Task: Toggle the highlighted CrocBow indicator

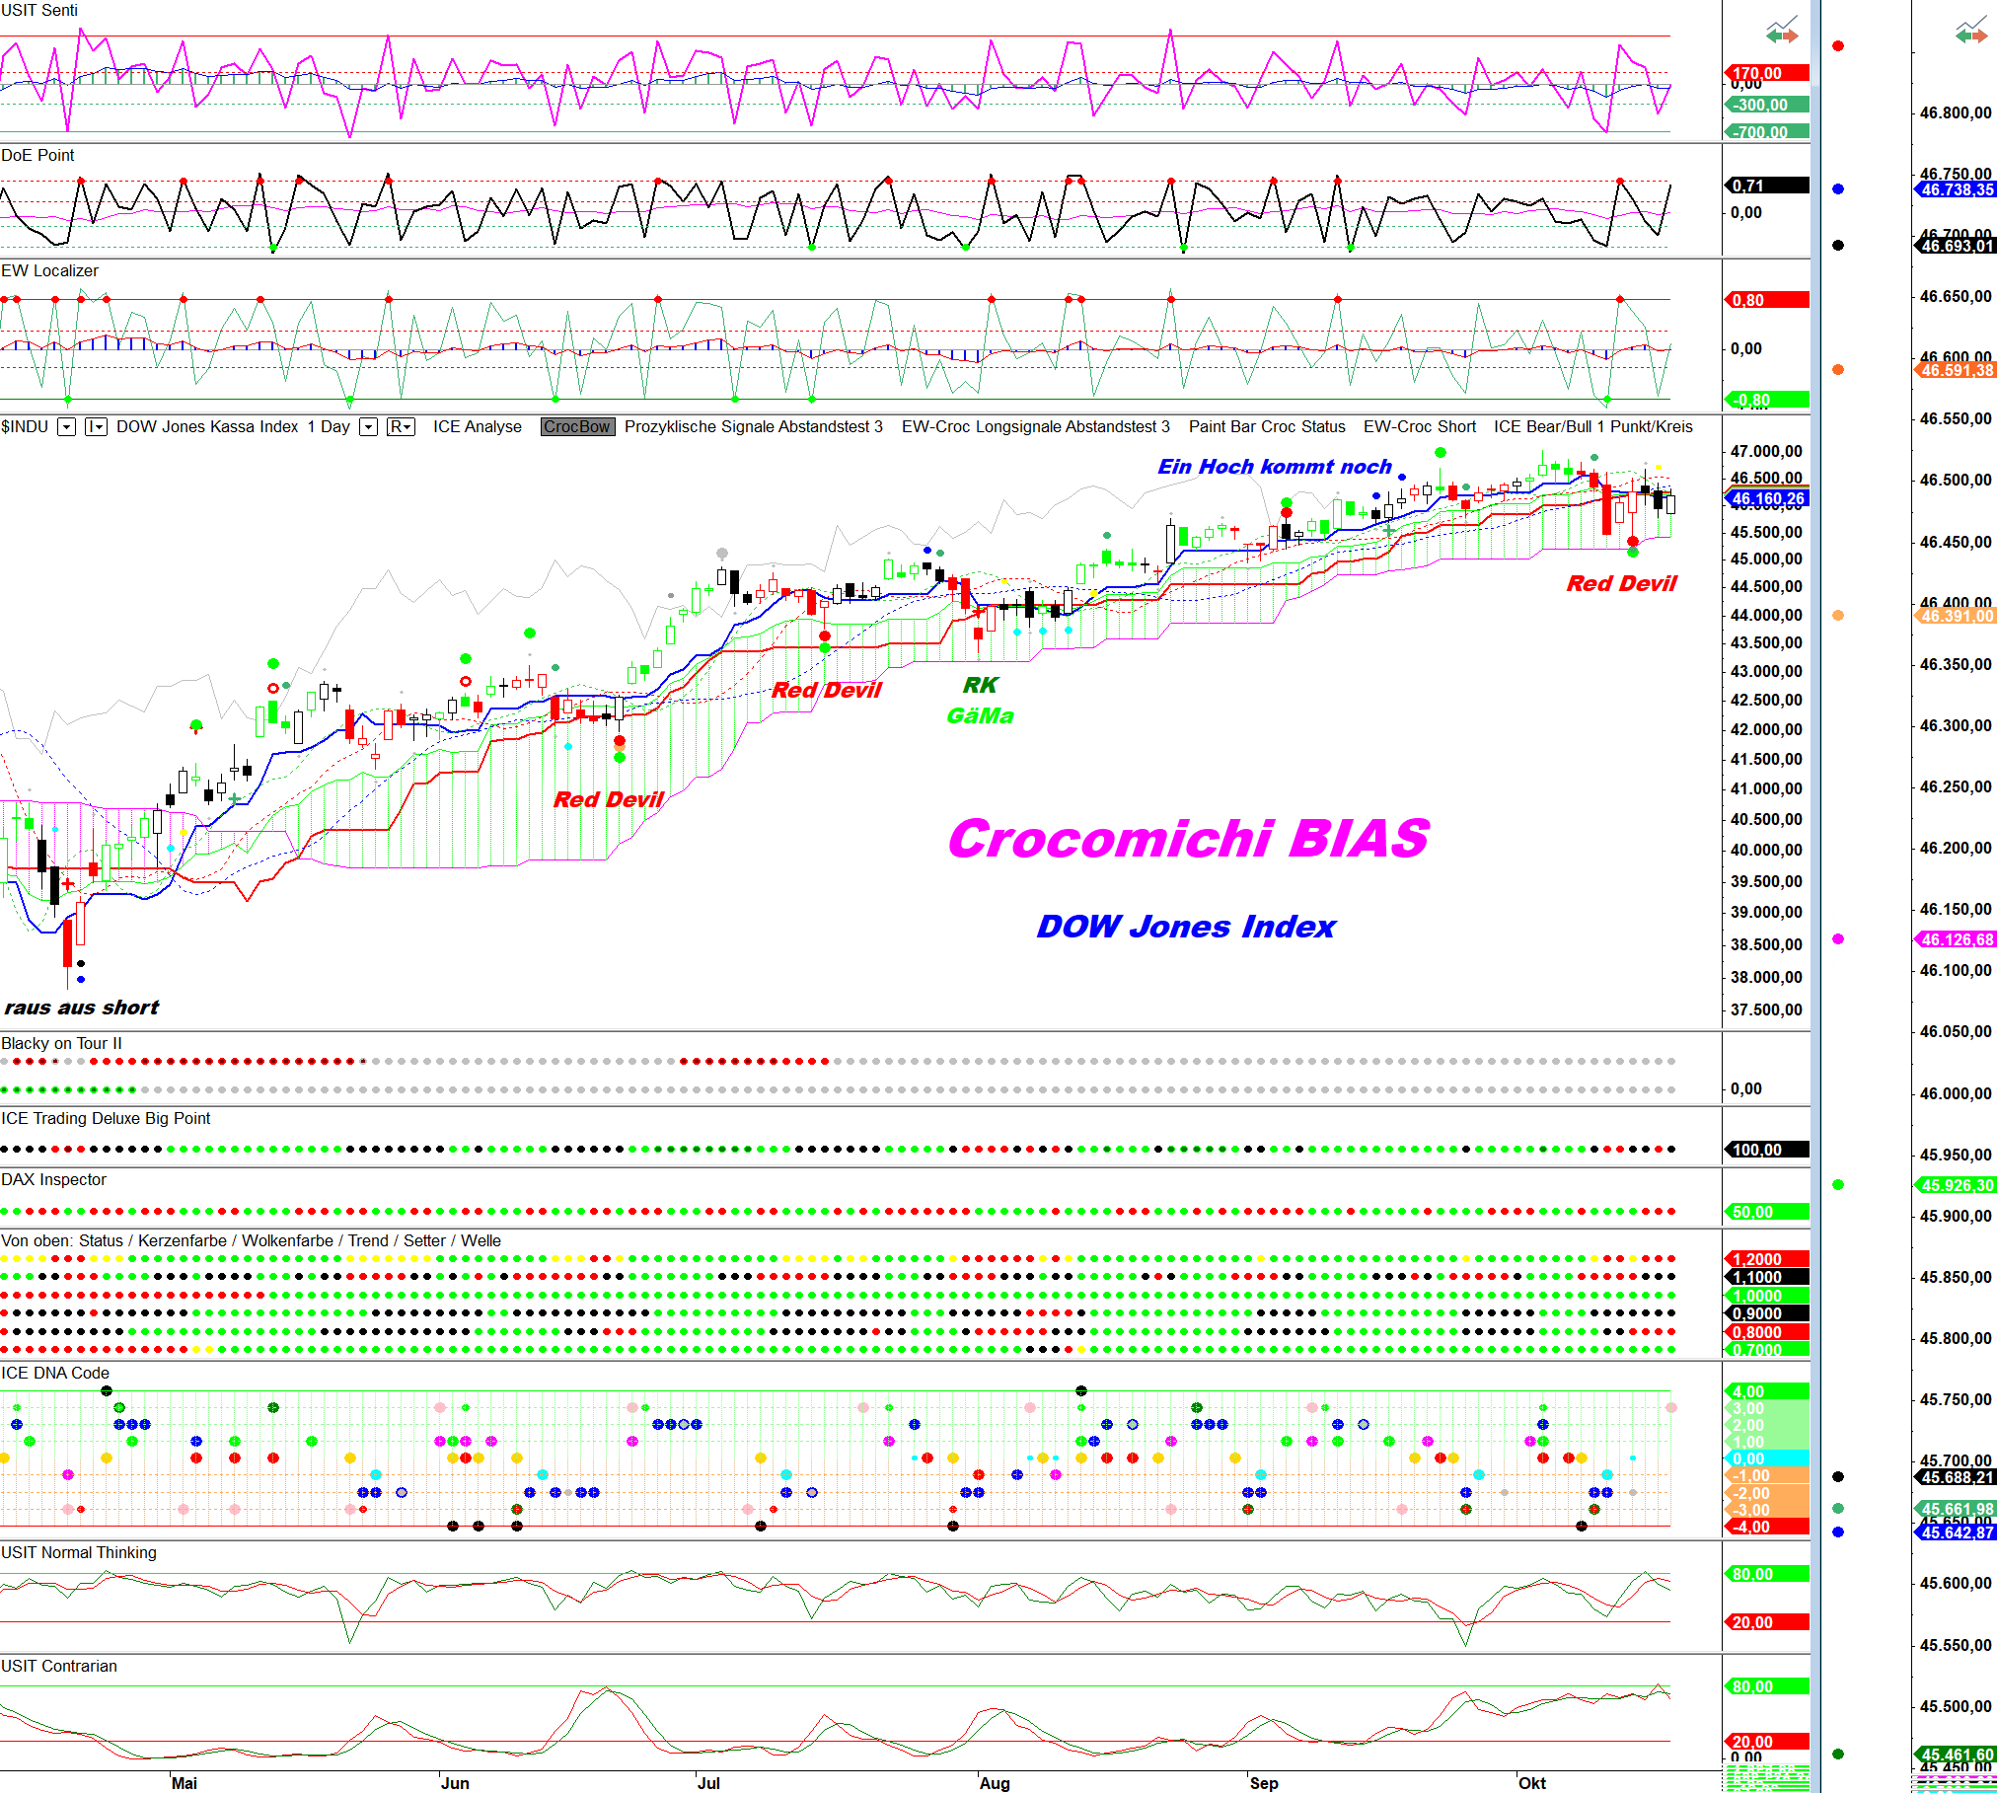Action: [x=577, y=427]
